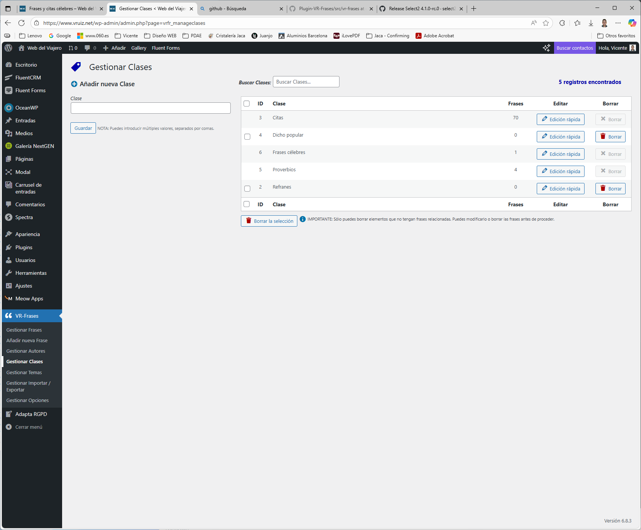Select the Spectra sidebar icon

pyautogui.click(x=8, y=217)
